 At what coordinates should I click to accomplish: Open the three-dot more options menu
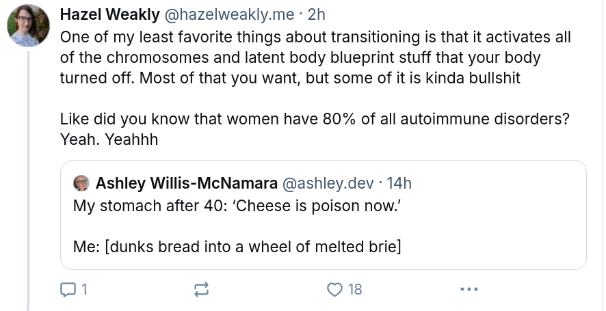[469, 290]
